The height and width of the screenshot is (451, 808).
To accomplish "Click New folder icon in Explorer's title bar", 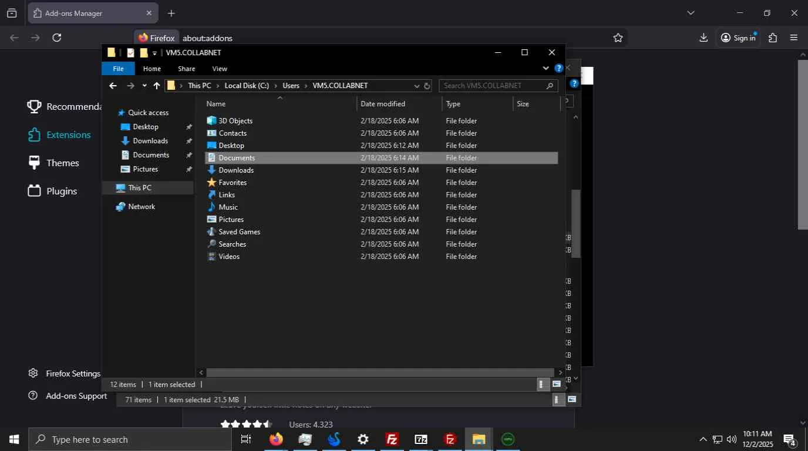I will pos(143,53).
